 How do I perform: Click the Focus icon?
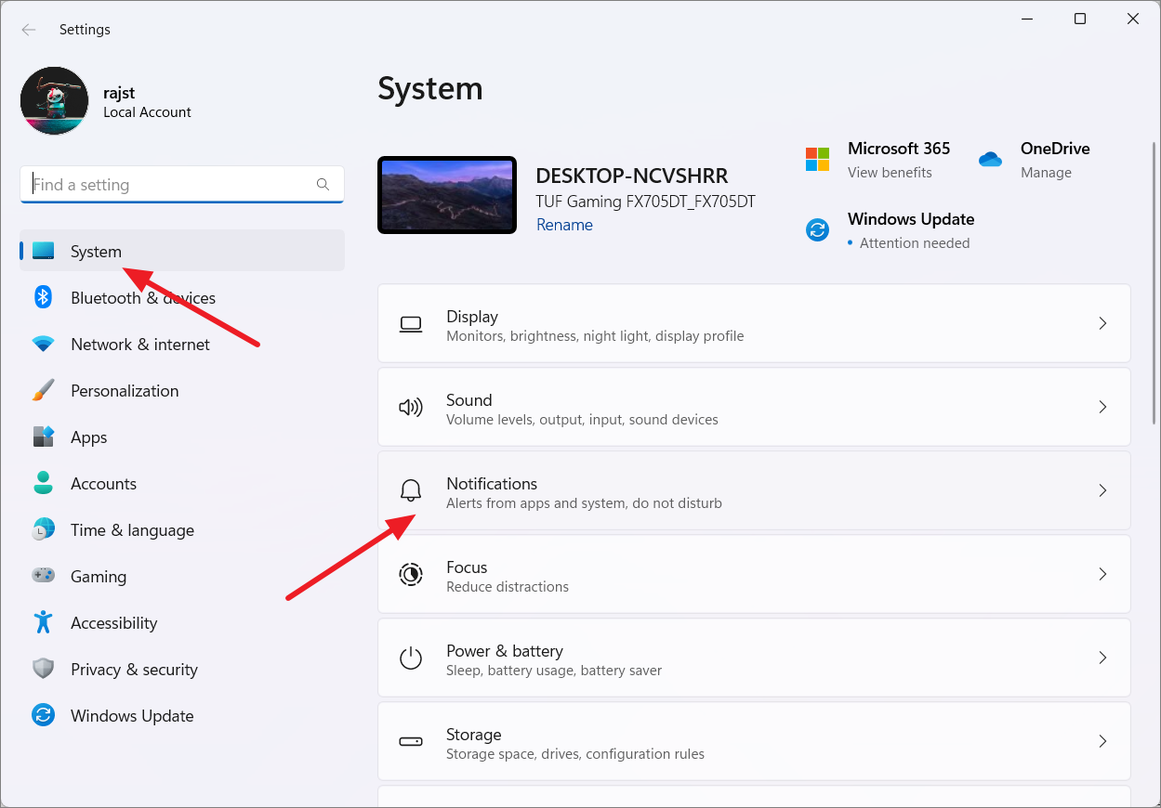411,575
